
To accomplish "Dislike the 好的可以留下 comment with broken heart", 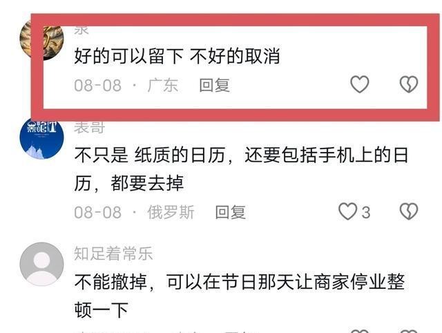I will [409, 84].
